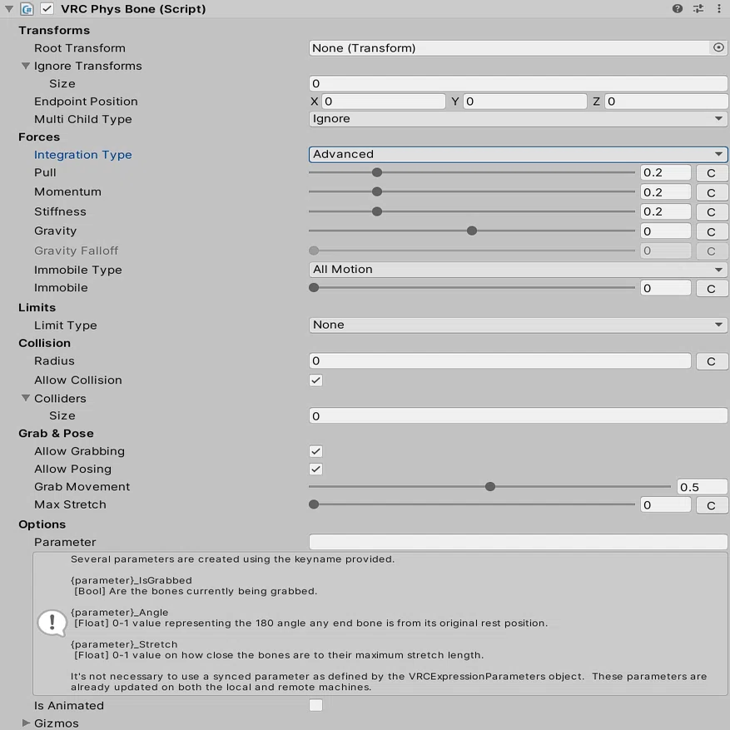Click the Momentum curve C button
Viewport: 730px width, 730px height.
pyautogui.click(x=711, y=192)
